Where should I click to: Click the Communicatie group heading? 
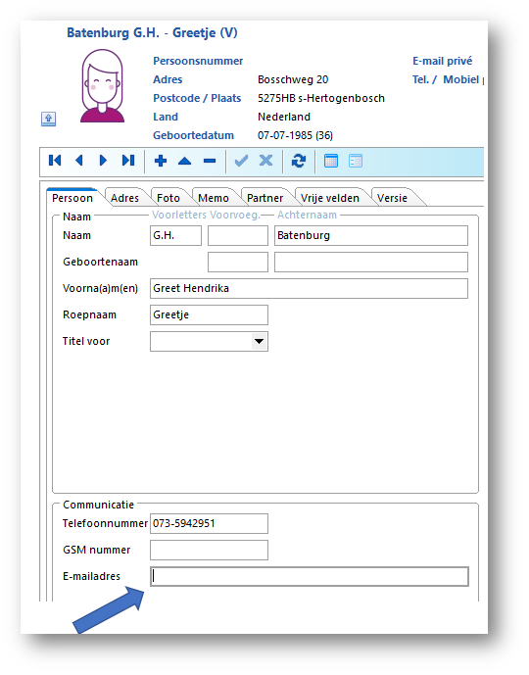(x=98, y=505)
